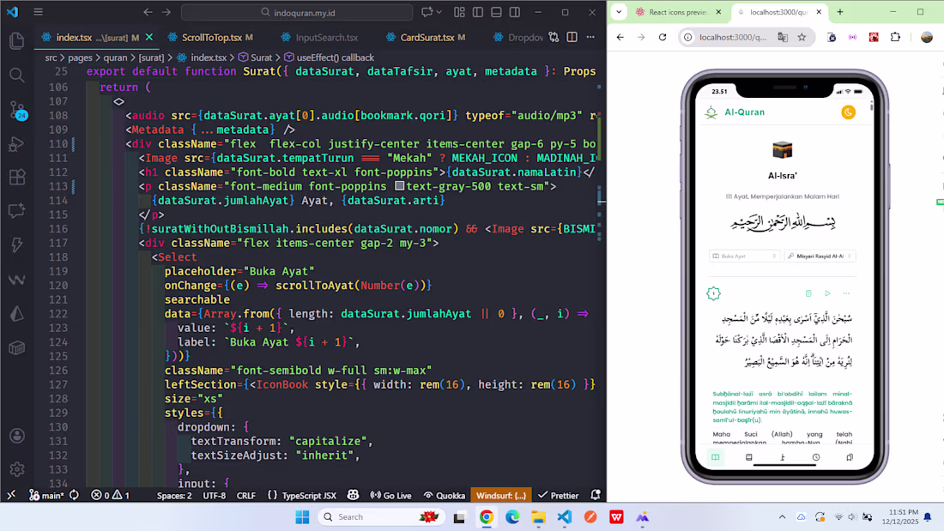Show hidden icons in Windows system tray
The image size is (944, 531).
pyautogui.click(x=782, y=516)
